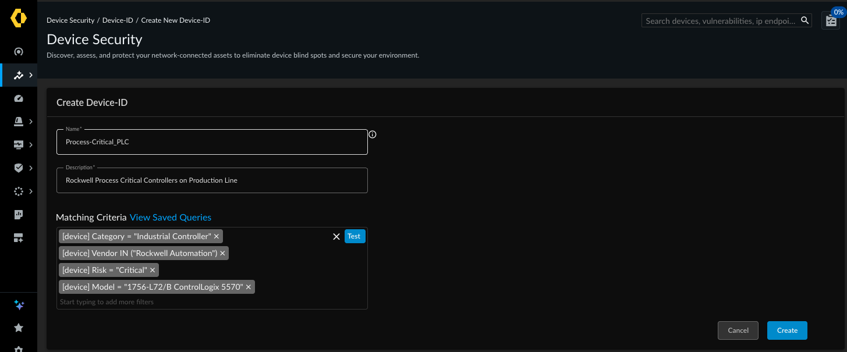This screenshot has width=847, height=352.
Task: Open View Saved Queries link
Action: click(170, 217)
